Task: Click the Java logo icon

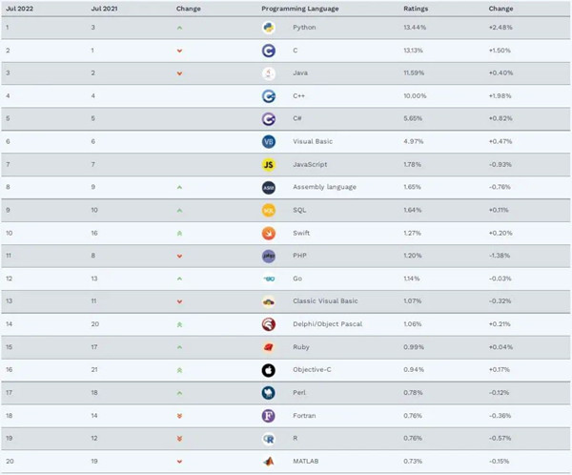Action: (269, 72)
